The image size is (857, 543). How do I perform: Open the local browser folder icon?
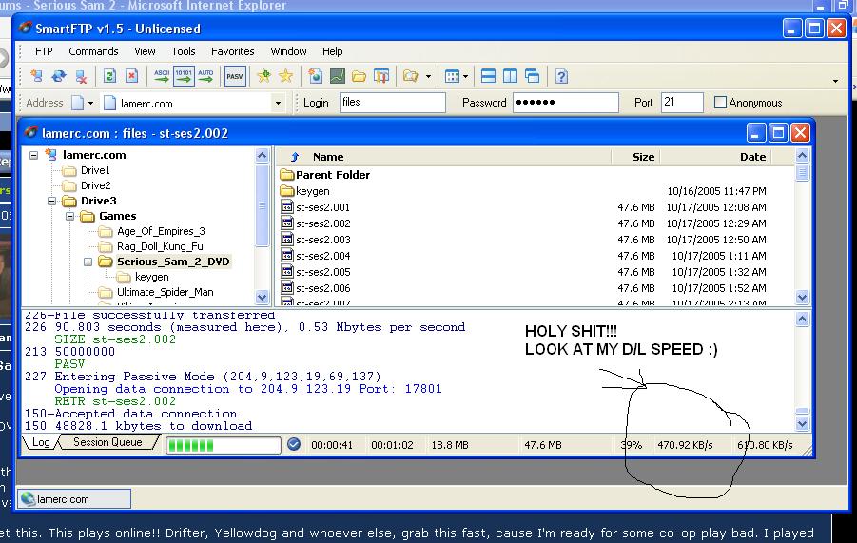click(x=359, y=76)
